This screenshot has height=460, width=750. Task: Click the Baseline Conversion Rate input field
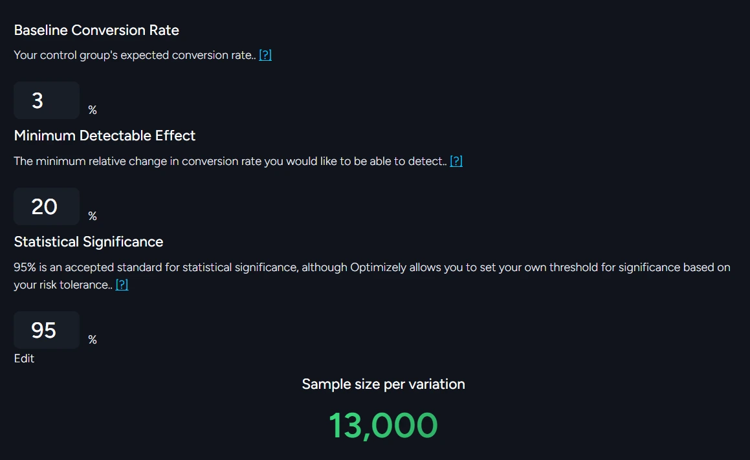pyautogui.click(x=46, y=100)
